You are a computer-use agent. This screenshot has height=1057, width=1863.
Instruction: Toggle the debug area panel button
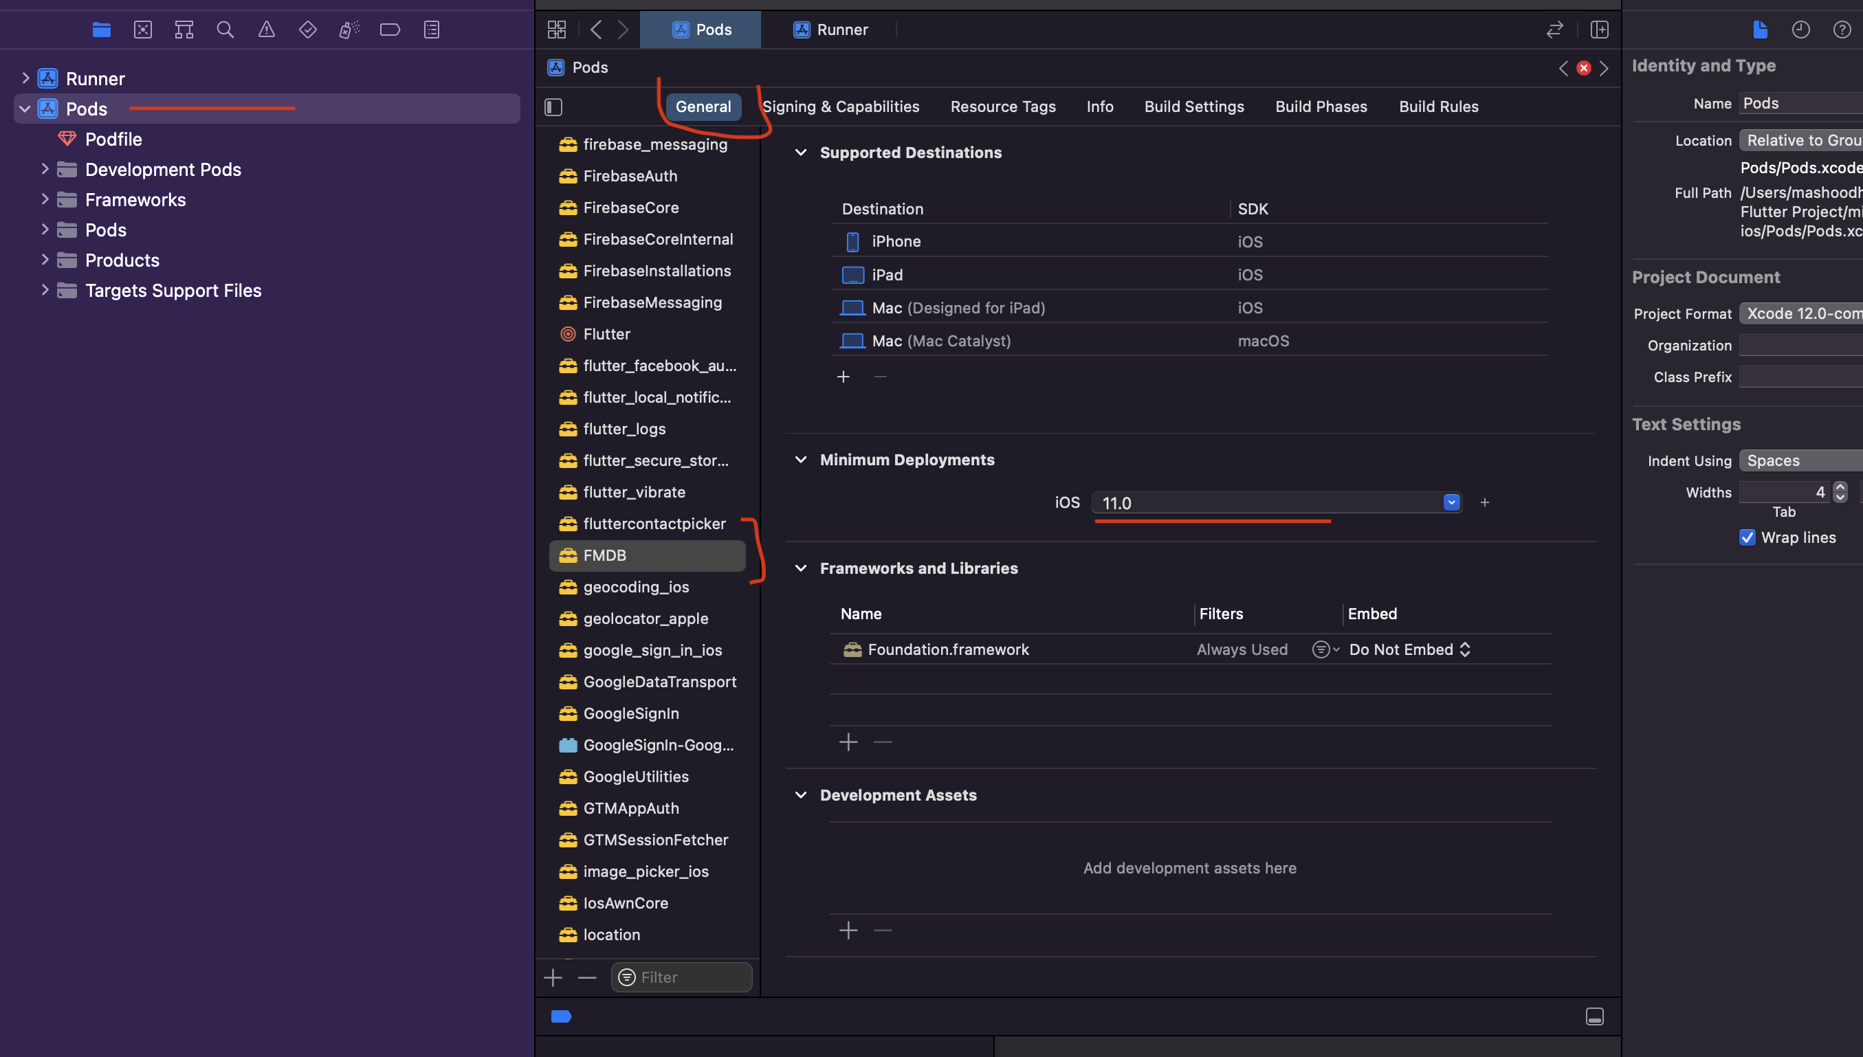pyautogui.click(x=1594, y=1016)
